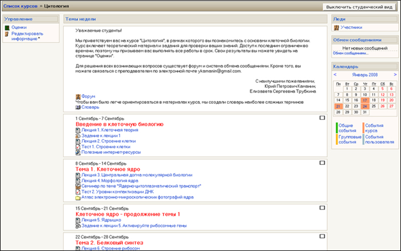Open the Январь 2008 calendar link
The width and height of the screenshot is (401, 251).
pyautogui.click(x=365, y=75)
